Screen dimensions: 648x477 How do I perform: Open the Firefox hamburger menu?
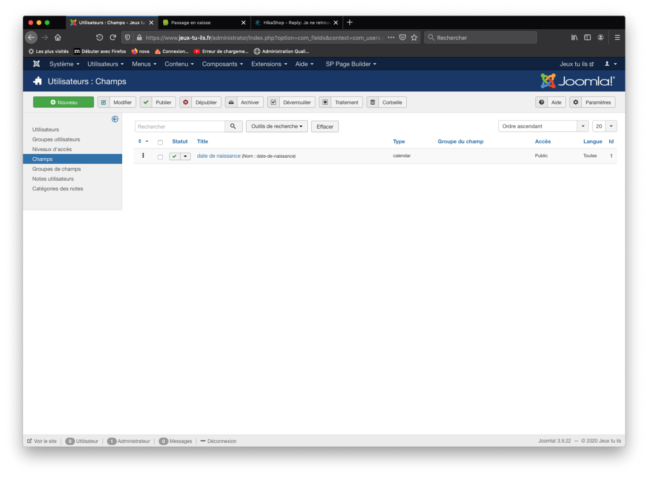[617, 38]
